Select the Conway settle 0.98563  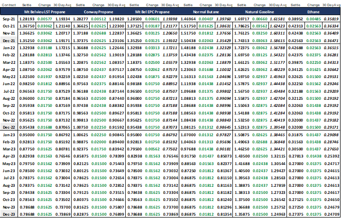(81, 113)
